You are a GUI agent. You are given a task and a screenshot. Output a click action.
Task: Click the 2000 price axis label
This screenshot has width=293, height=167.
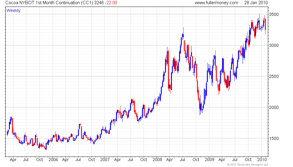click(274, 107)
